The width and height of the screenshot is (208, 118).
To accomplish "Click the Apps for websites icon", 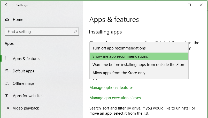I will pos(7,96).
